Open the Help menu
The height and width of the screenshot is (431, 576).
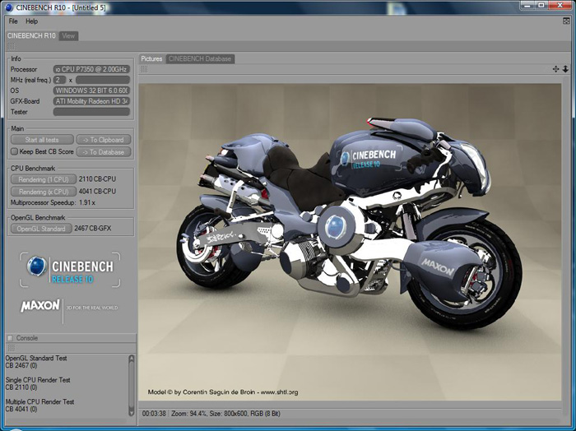coord(31,21)
